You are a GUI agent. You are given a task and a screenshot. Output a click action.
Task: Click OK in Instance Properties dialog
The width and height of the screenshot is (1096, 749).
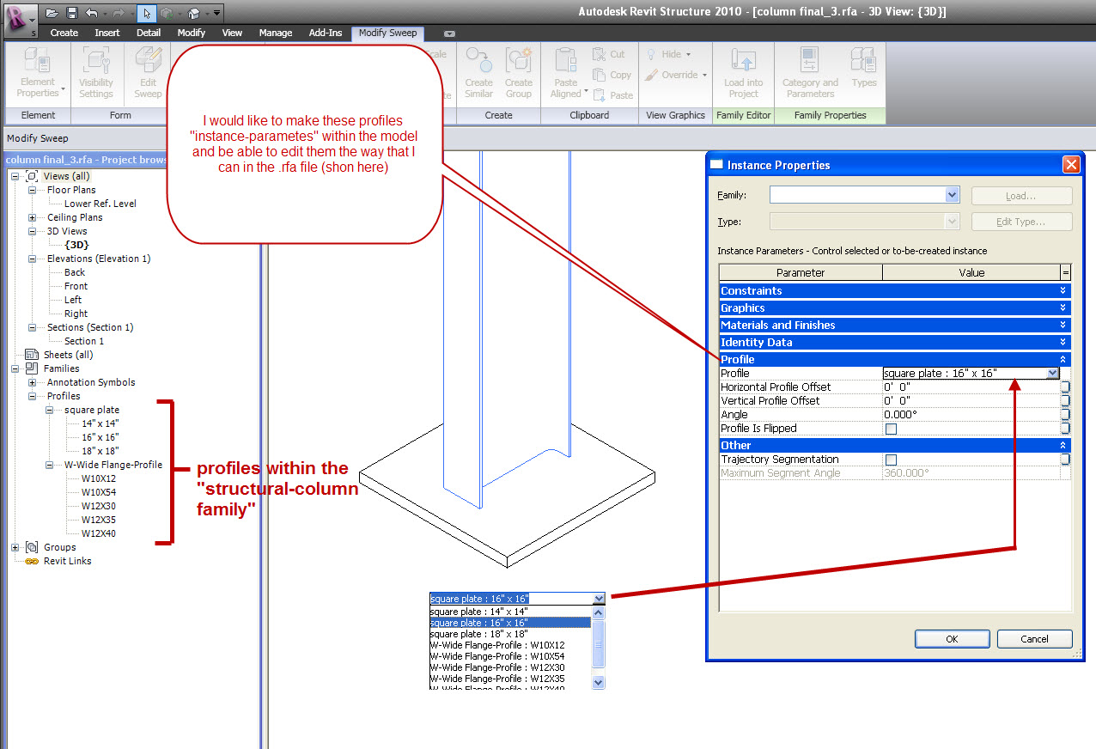point(952,639)
